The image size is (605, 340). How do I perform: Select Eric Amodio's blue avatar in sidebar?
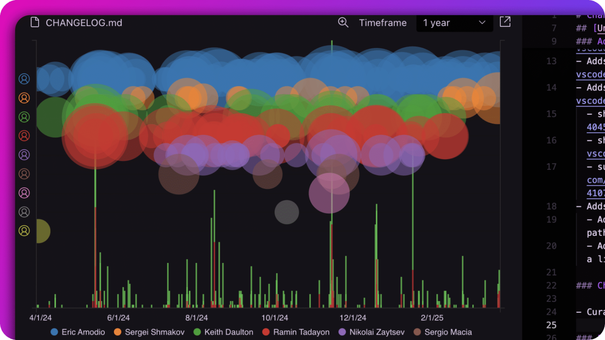coord(24,79)
